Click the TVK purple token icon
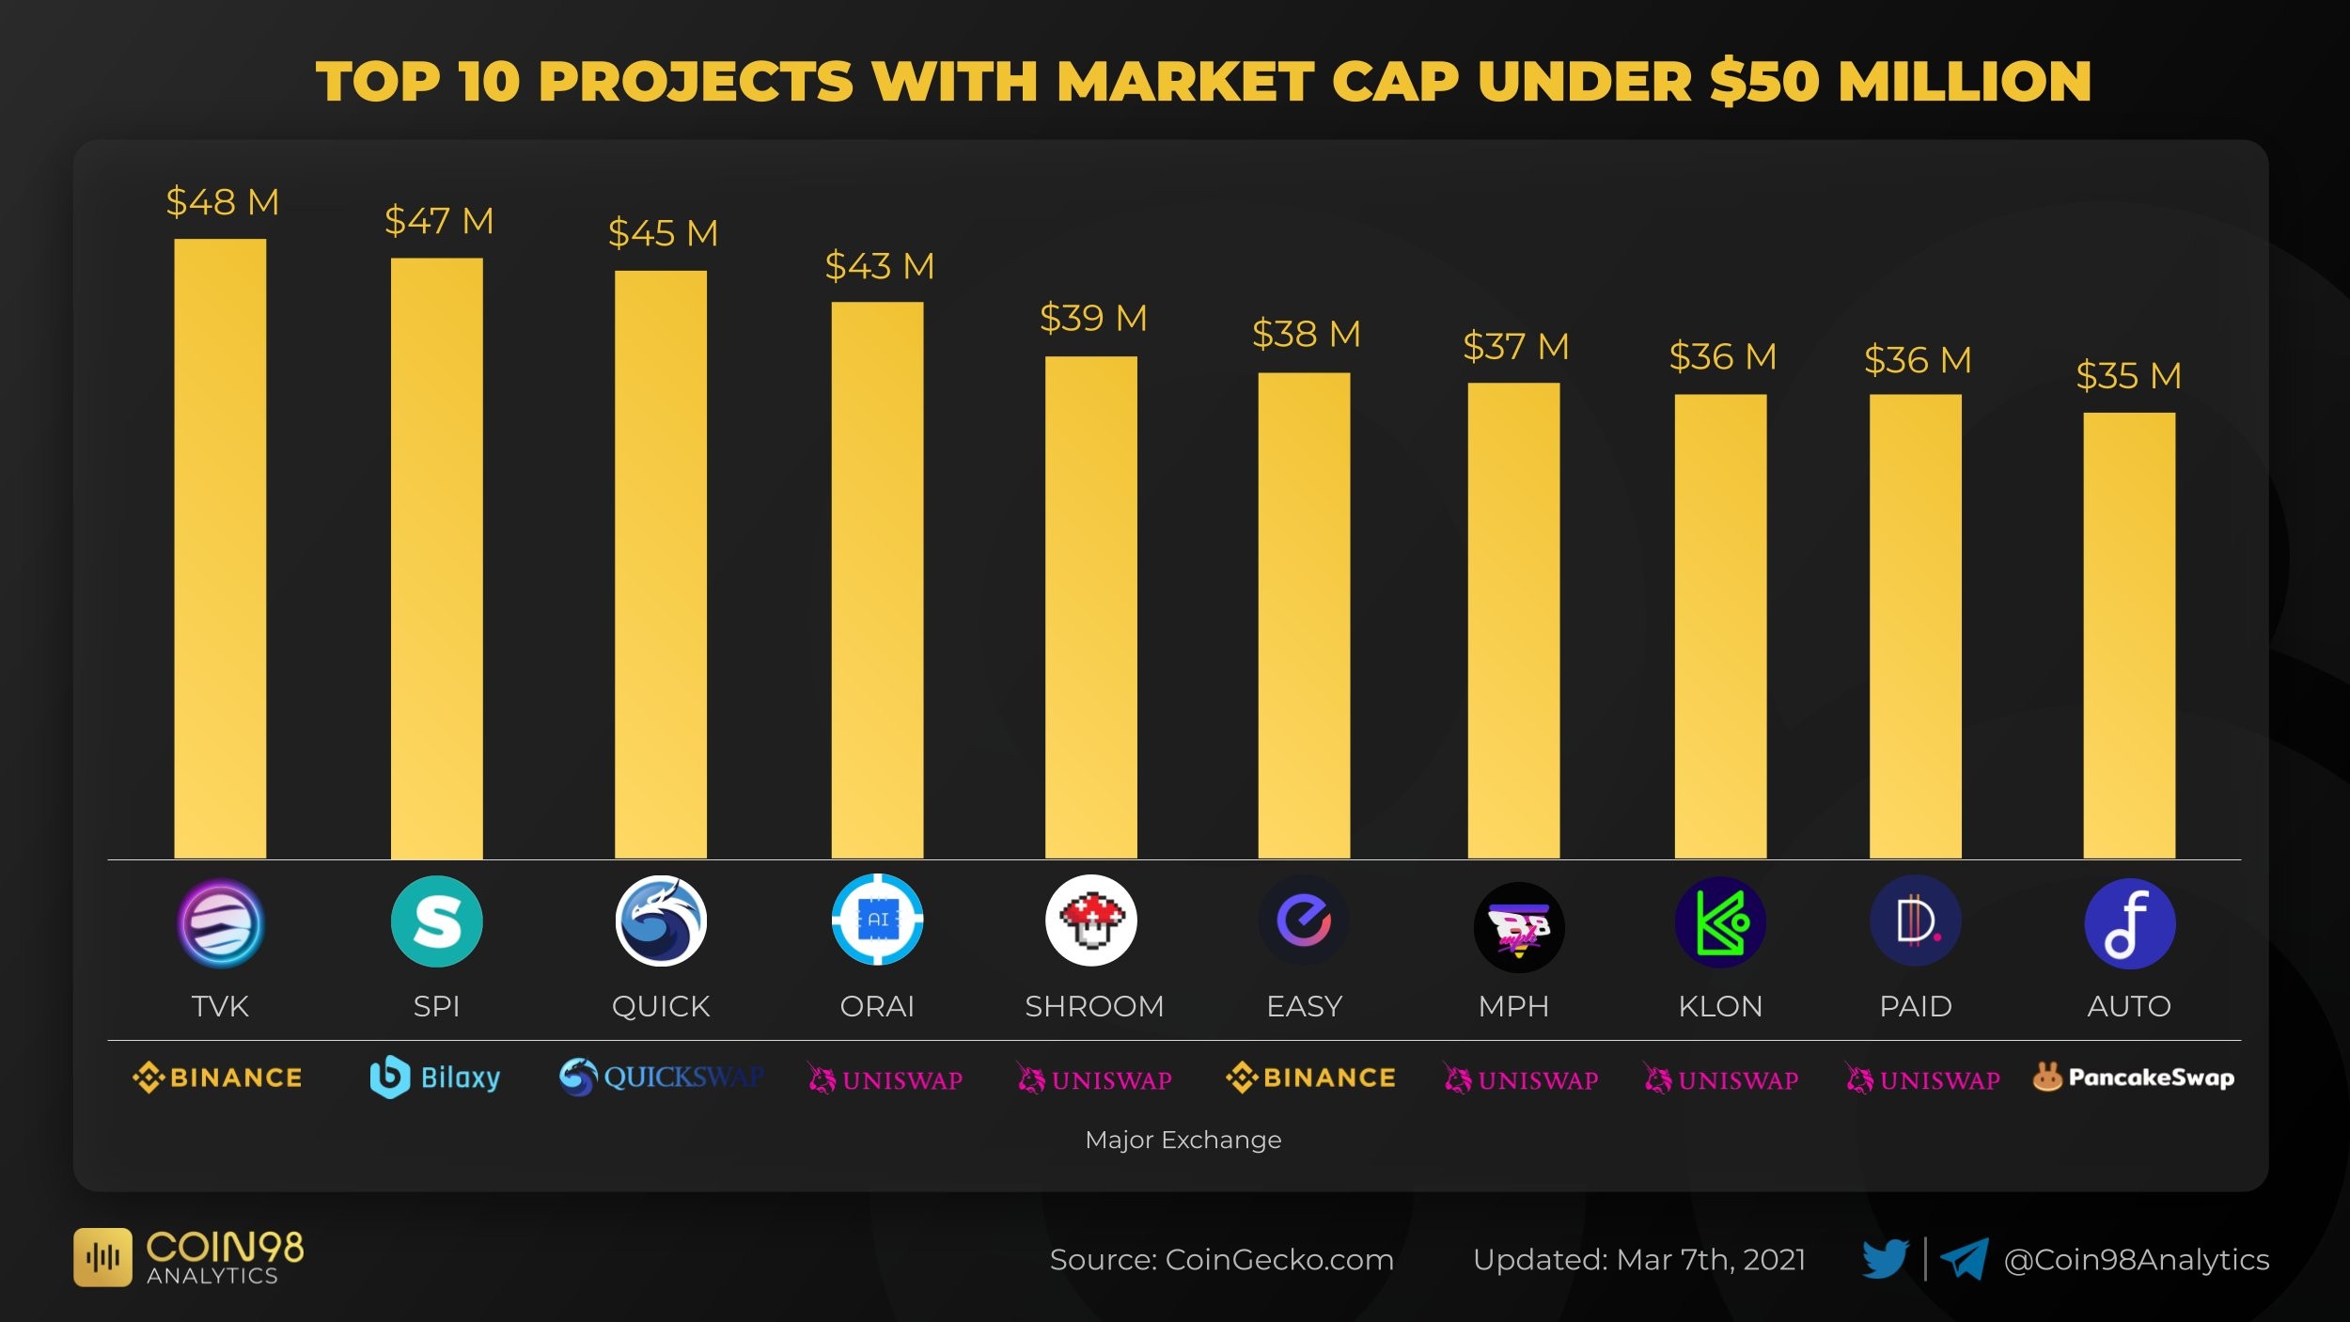This screenshot has width=2350, height=1322. pos(221,923)
